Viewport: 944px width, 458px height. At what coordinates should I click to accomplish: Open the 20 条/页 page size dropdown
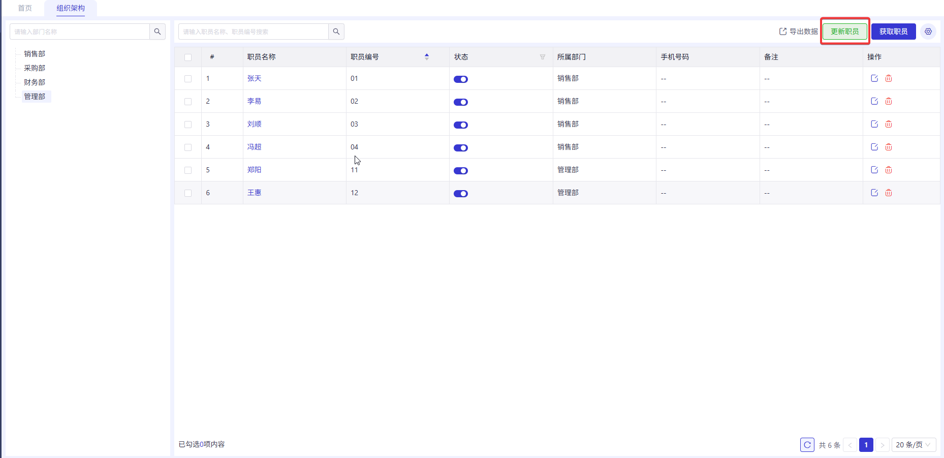[914, 445]
